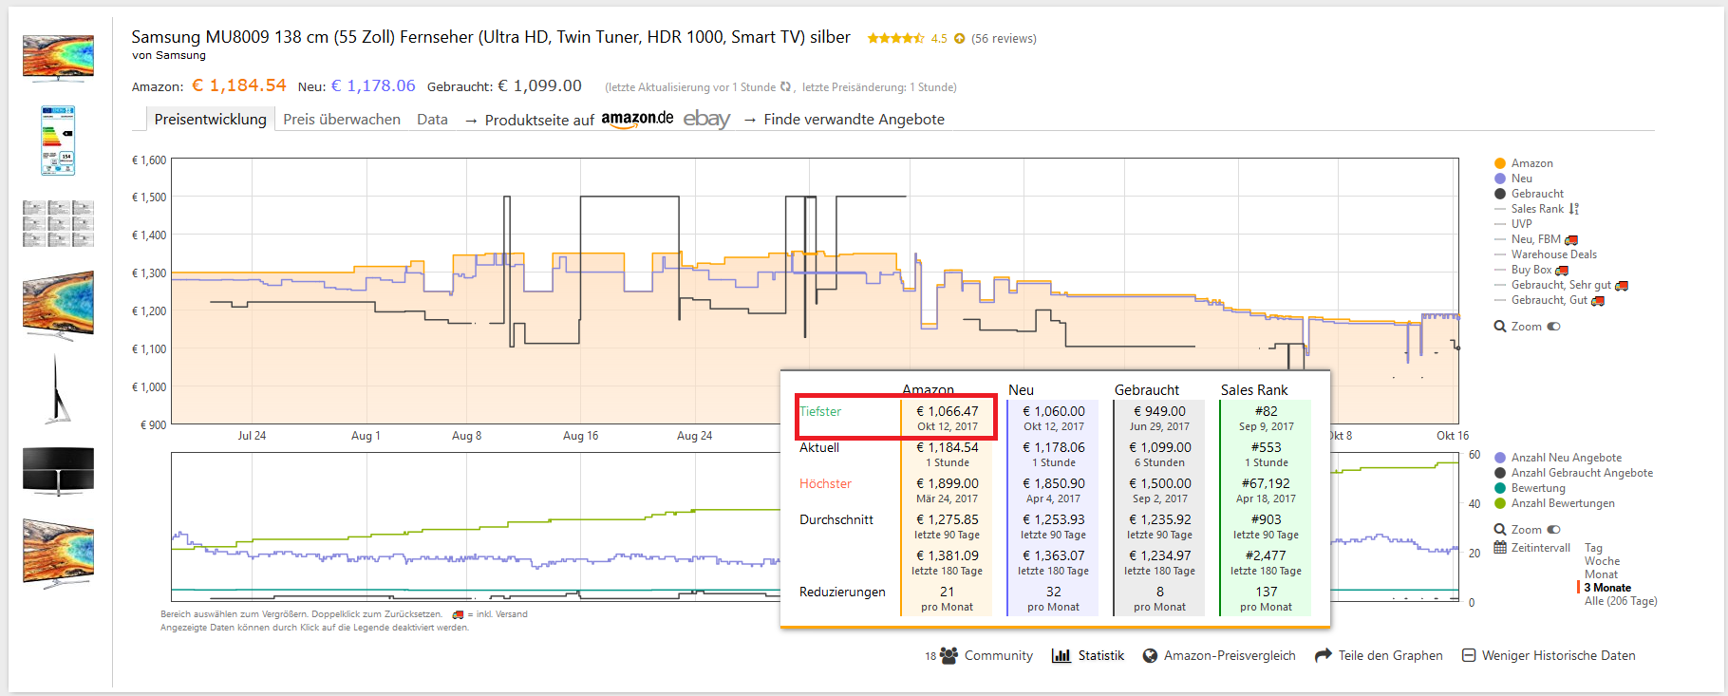
Task: Click the refresh icon next to last update
Action: tap(785, 86)
